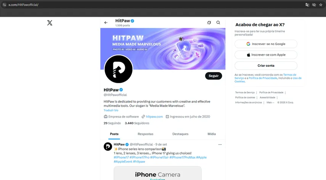Click the Grok icon in profile header

(x=209, y=23)
